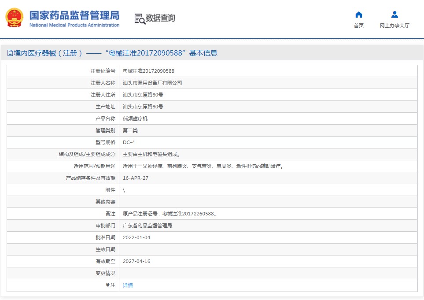
Task: Click registration number 粤械注准20172090588 cell
Action: point(148,71)
